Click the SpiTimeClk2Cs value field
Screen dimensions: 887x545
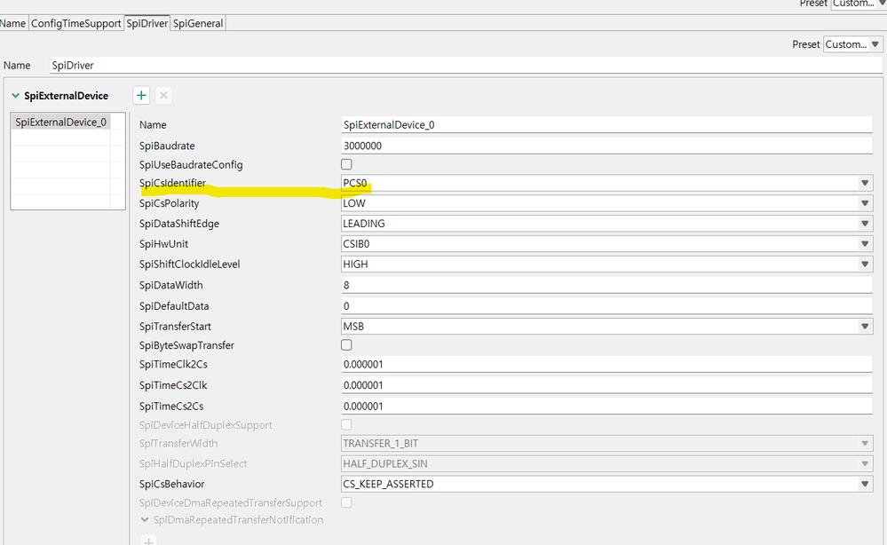(x=606, y=364)
